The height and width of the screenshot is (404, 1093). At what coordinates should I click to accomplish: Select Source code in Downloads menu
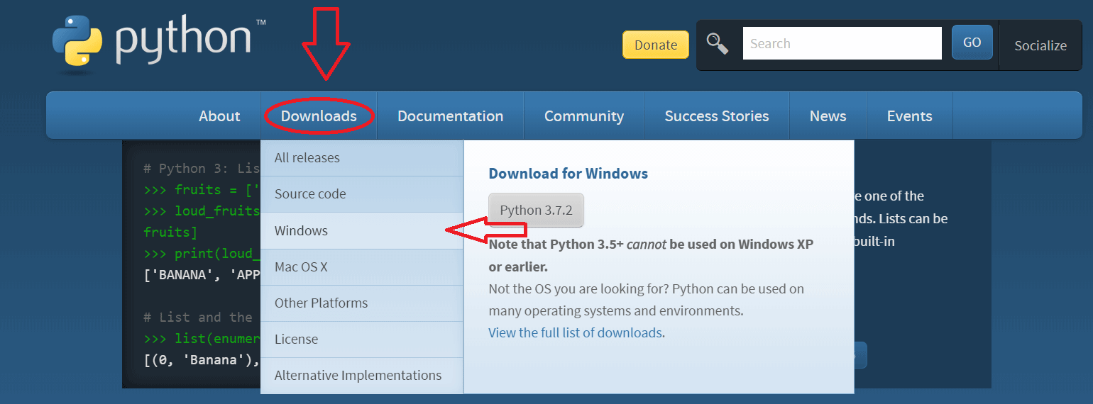(x=310, y=194)
